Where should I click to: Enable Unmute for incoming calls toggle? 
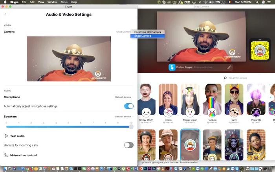pyautogui.click(x=129, y=145)
